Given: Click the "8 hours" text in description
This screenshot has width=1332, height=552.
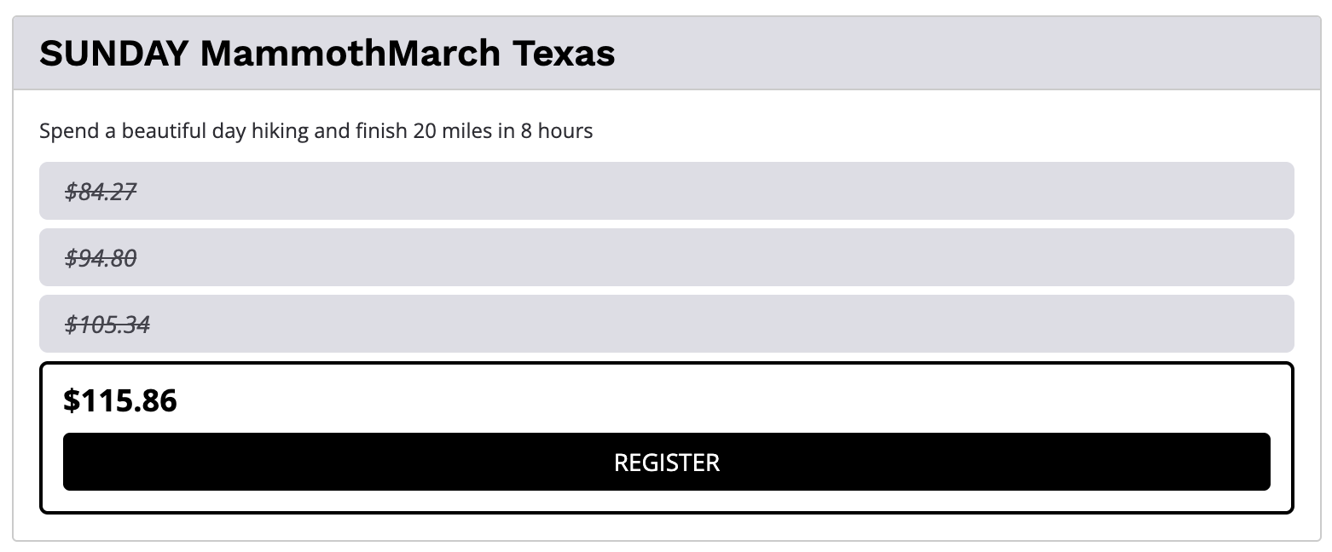Looking at the screenshot, I should click(x=557, y=131).
